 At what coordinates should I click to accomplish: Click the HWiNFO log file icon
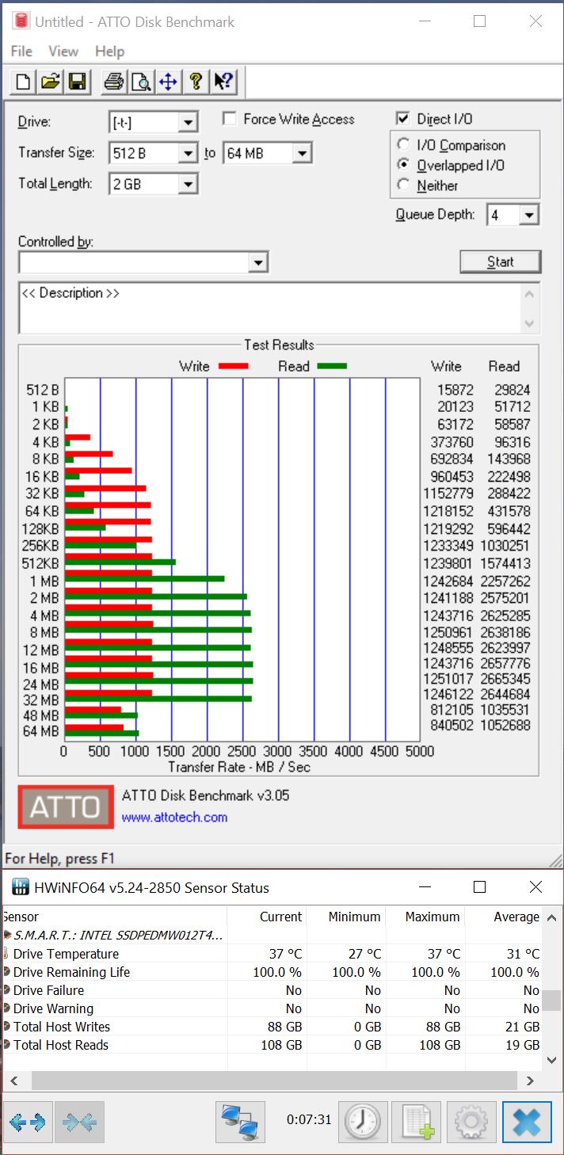416,1121
